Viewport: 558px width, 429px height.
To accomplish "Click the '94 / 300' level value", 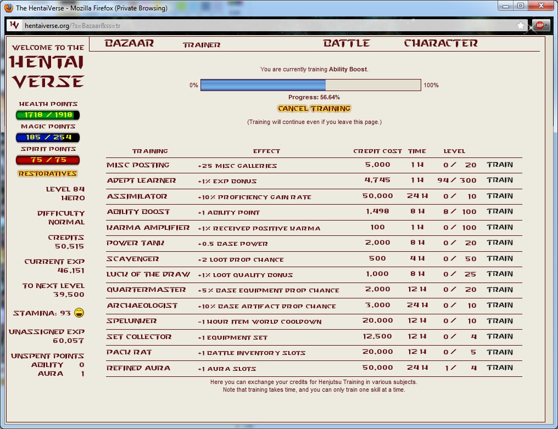I will point(456,180).
